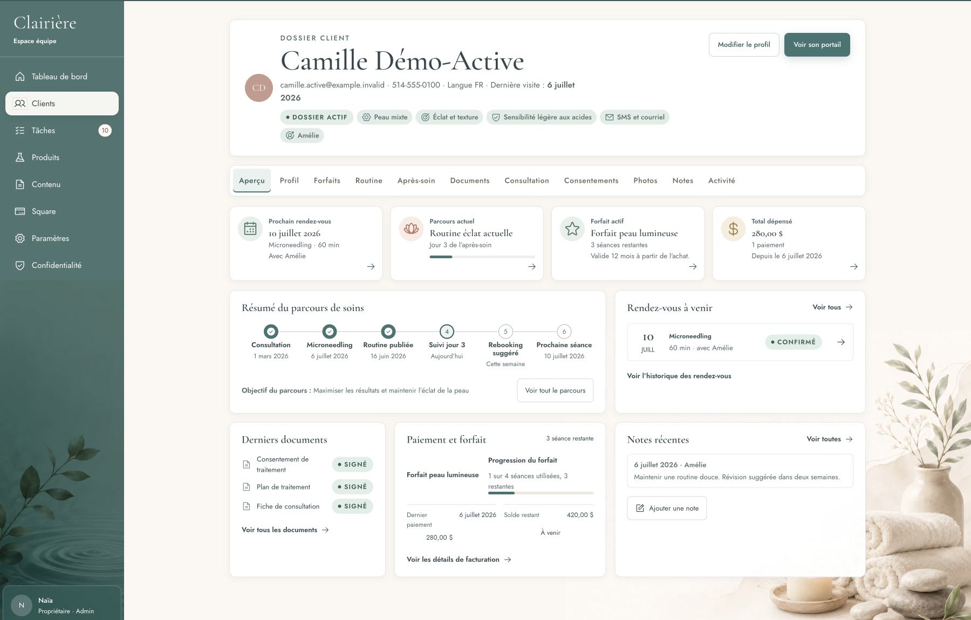Viewport: 971px width, 620px height.
Task: Open the Profil tab
Action: click(x=289, y=181)
